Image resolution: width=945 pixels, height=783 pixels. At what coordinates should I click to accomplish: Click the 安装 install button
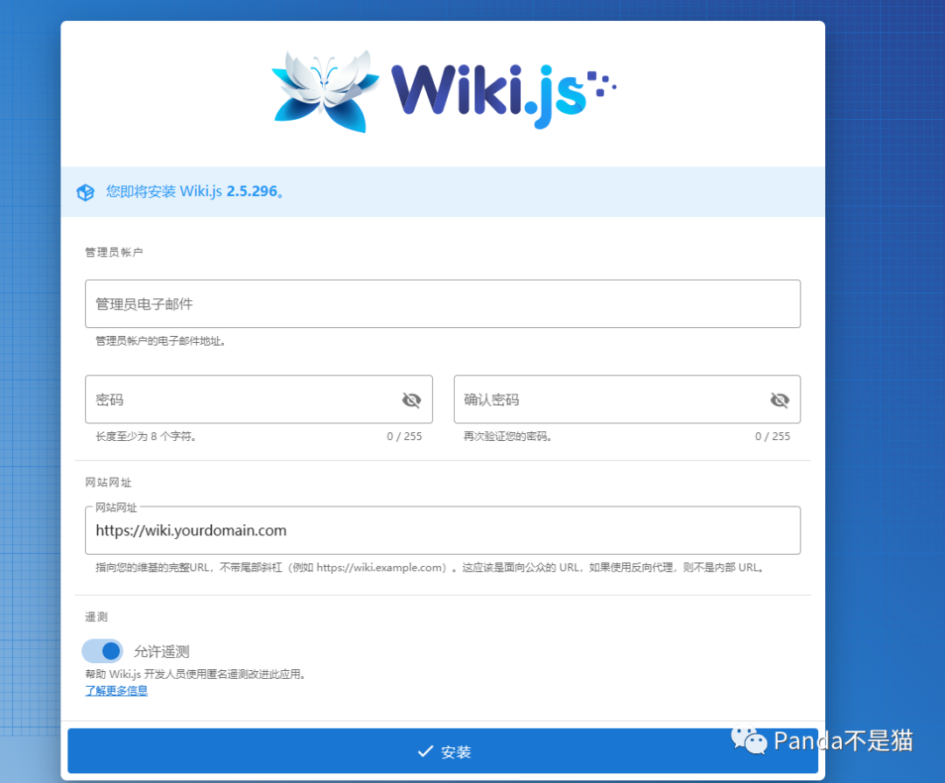tap(443, 751)
